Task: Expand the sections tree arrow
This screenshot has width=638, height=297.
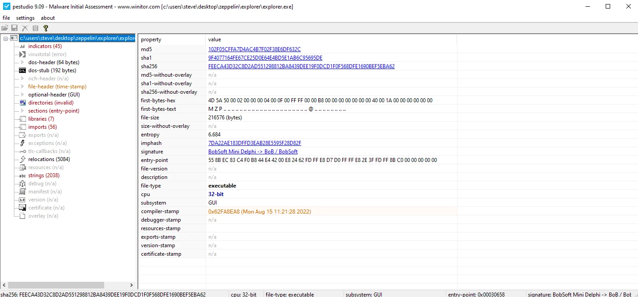Action: (22, 111)
